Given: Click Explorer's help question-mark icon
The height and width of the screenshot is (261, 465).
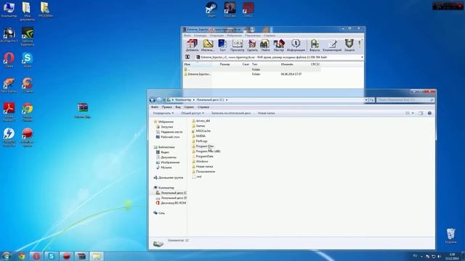Looking at the screenshot, I should 429,113.
